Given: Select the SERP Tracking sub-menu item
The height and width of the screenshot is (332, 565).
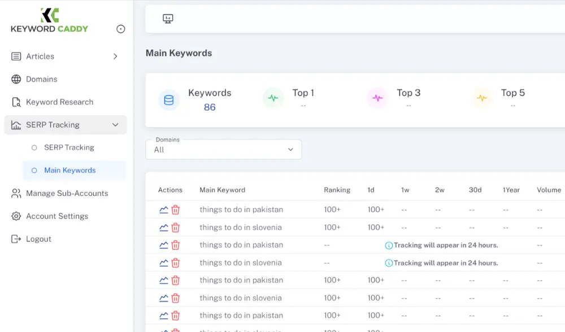Looking at the screenshot, I should point(69,147).
